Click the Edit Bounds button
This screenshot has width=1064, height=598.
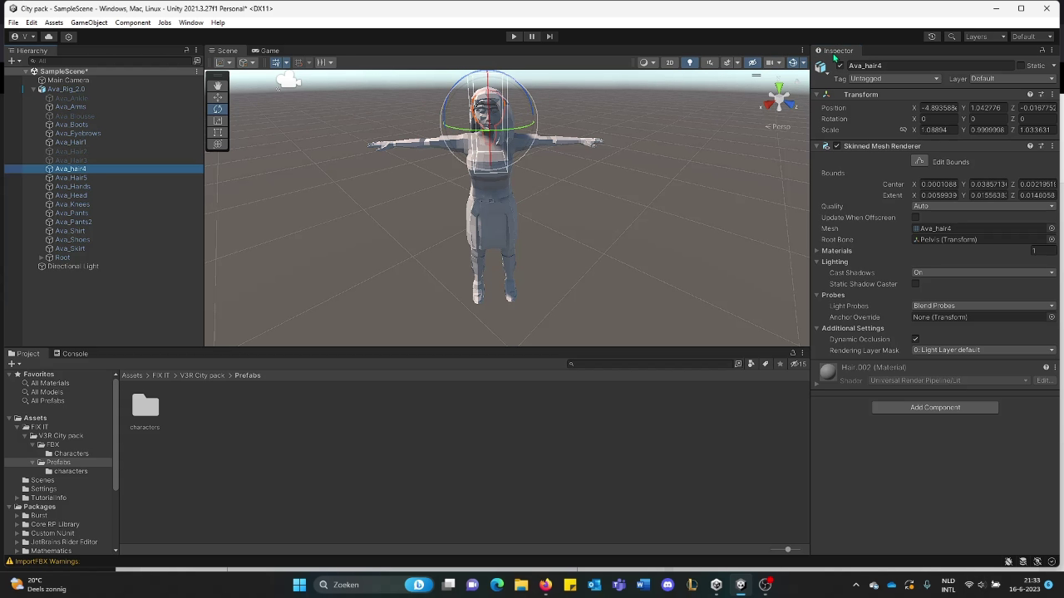(919, 161)
